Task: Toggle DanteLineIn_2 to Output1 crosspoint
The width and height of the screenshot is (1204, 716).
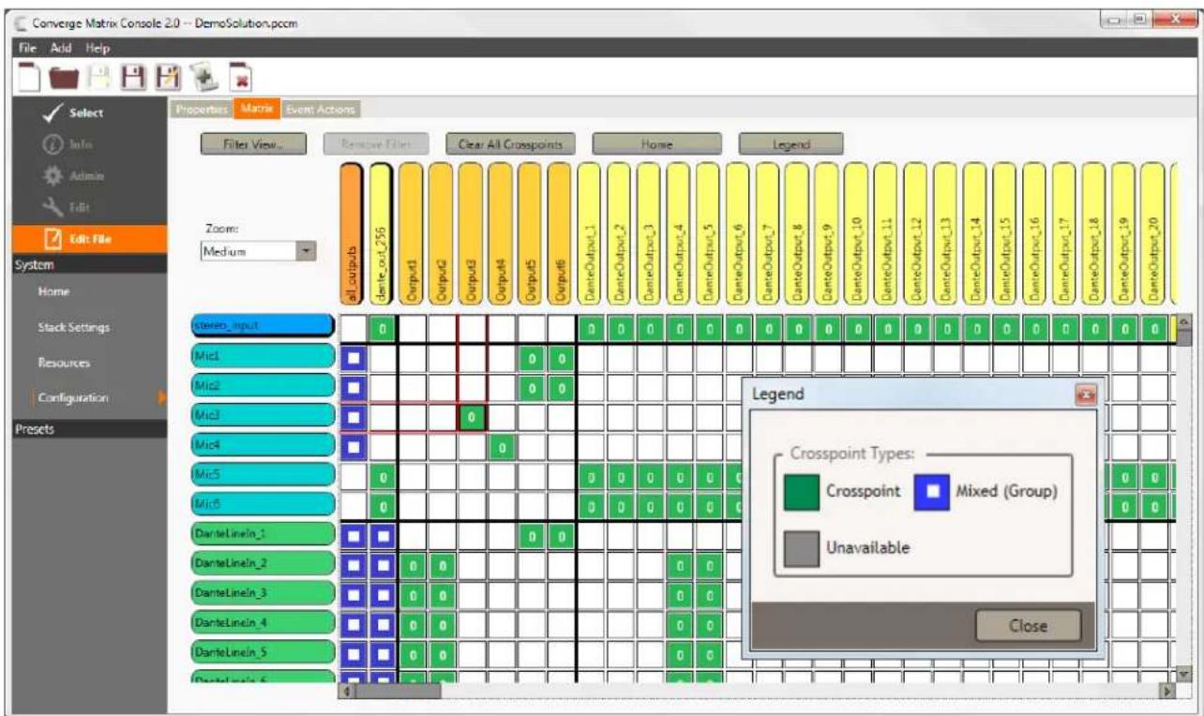Action: tap(413, 566)
